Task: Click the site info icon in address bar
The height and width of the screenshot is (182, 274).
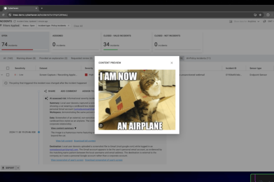Action: (10, 15)
